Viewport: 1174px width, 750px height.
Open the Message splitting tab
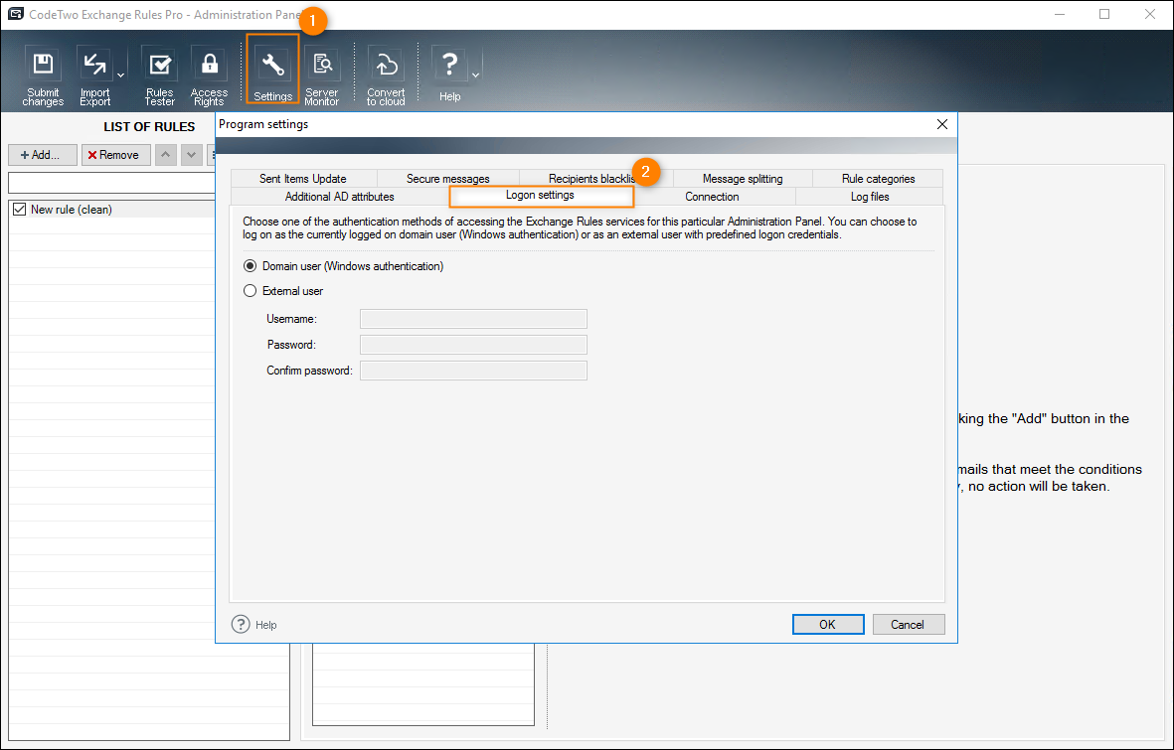743,178
